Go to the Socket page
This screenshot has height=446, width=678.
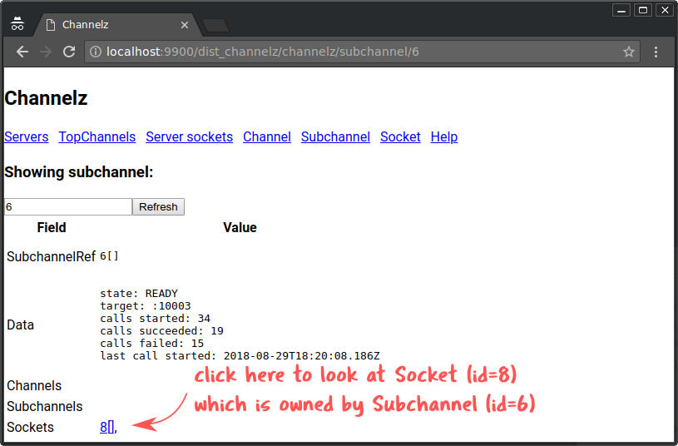tap(400, 136)
